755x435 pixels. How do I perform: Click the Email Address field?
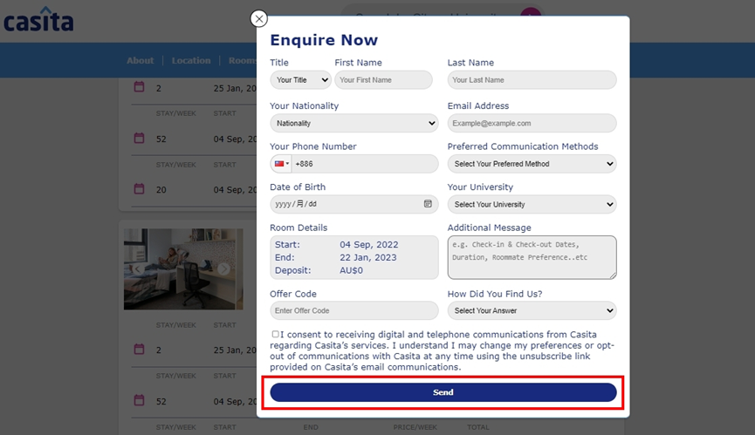pos(532,124)
